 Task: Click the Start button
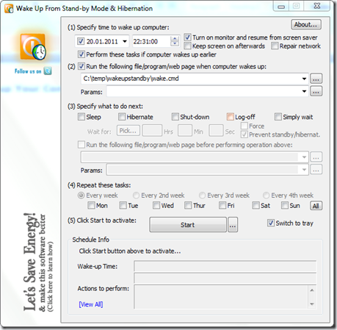pyautogui.click(x=188, y=224)
